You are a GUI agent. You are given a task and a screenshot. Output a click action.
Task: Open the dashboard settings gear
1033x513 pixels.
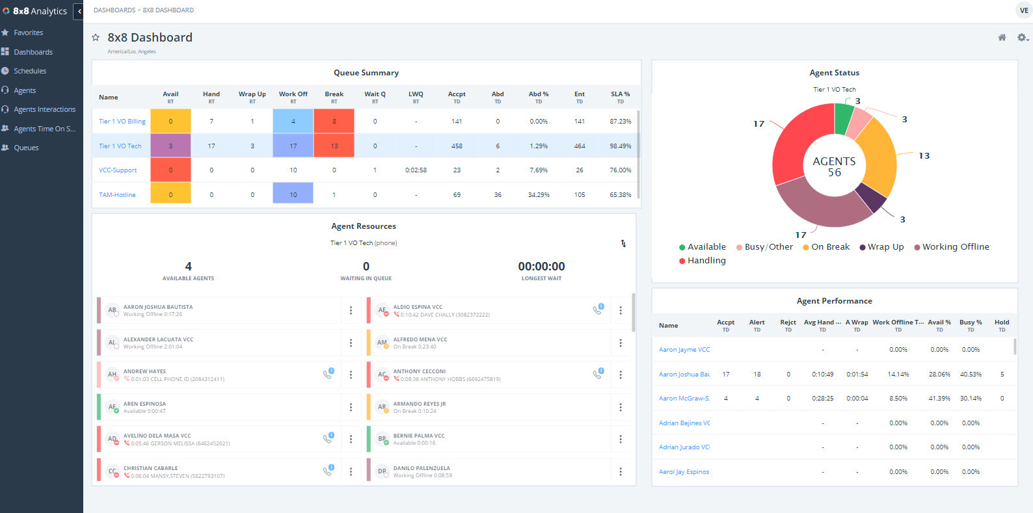pos(1023,38)
